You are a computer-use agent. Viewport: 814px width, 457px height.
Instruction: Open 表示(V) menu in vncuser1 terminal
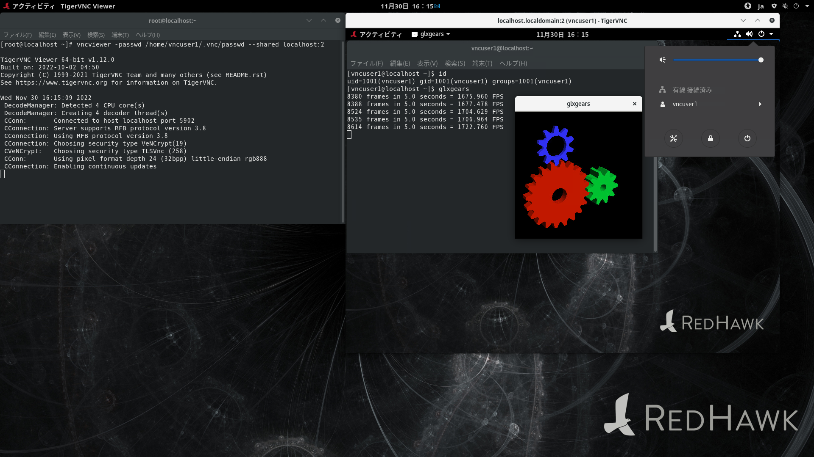pos(427,63)
